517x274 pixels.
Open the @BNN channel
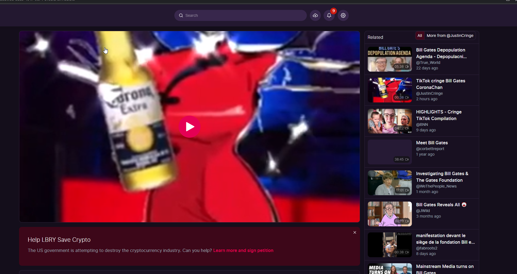[422, 124]
